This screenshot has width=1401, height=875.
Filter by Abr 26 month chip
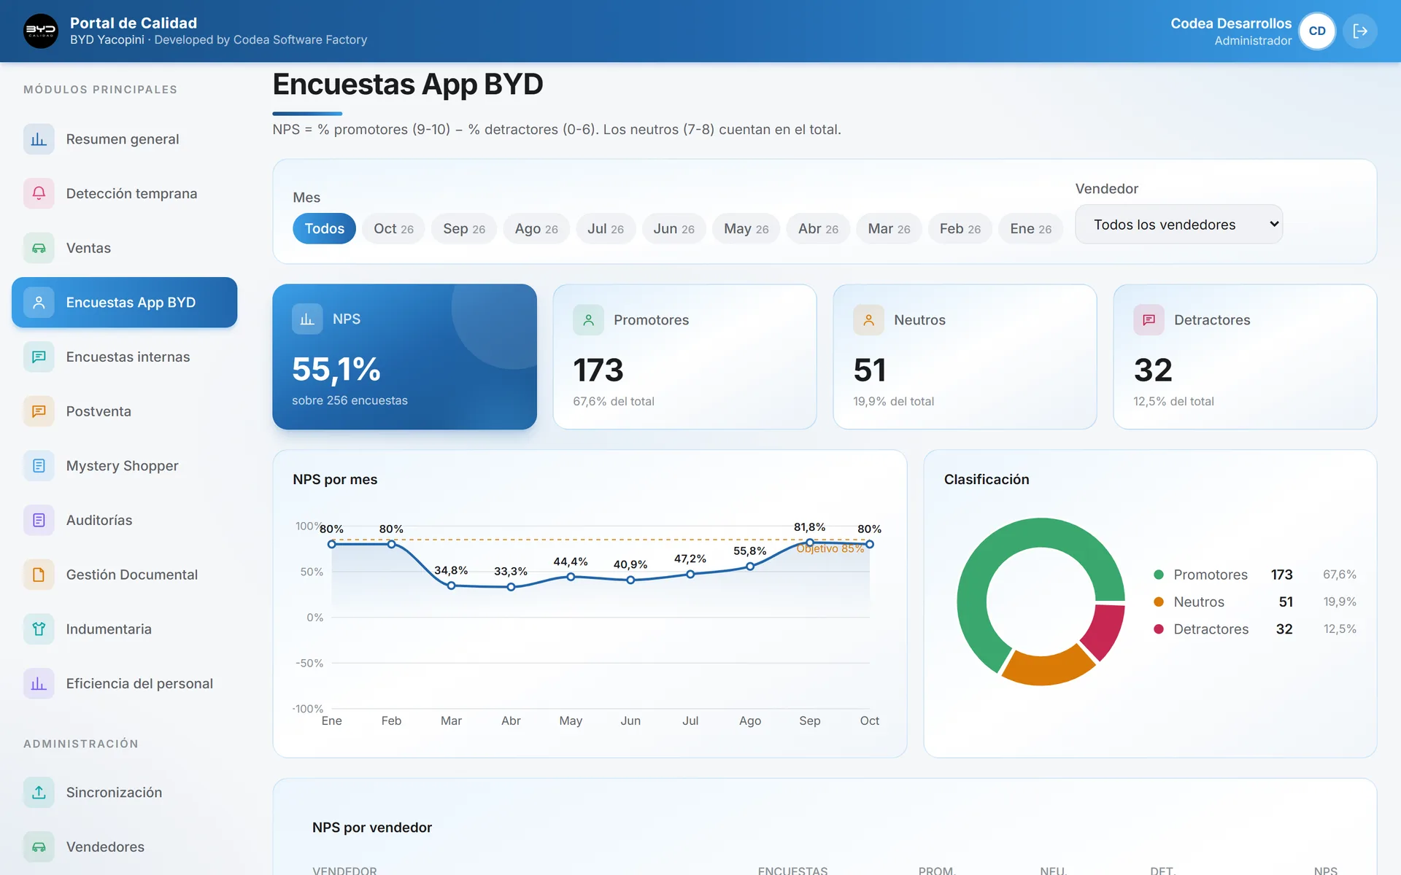(818, 228)
